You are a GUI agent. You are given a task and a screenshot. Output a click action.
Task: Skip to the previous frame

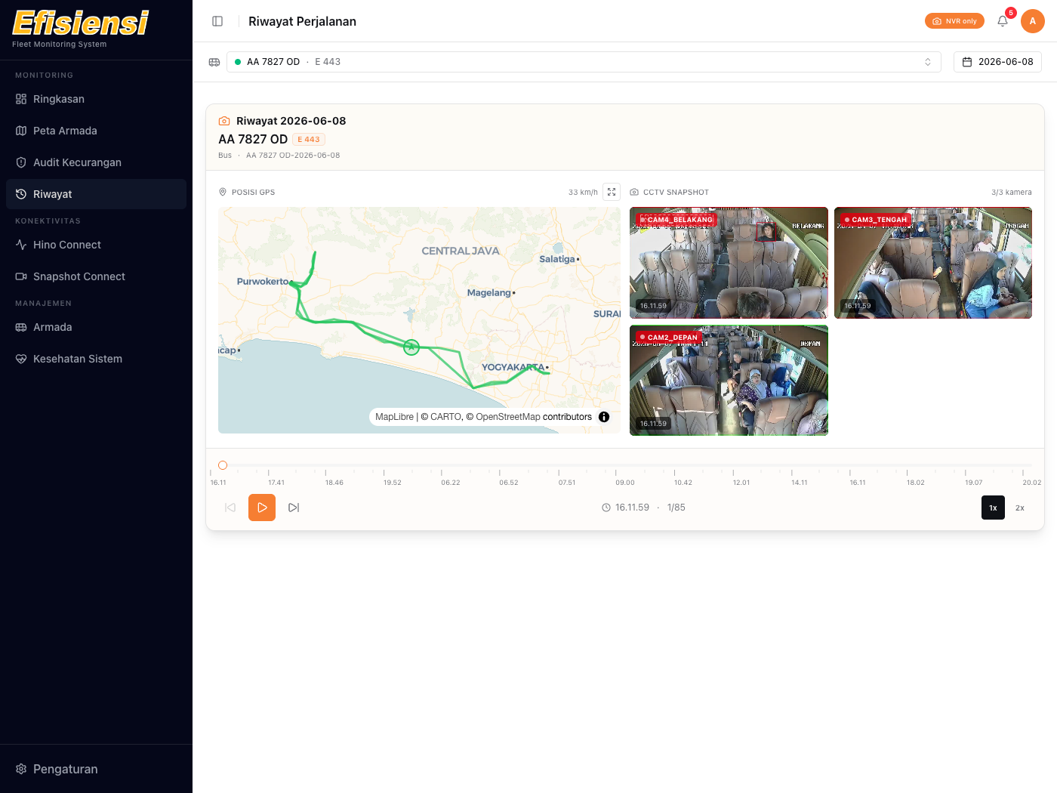coord(230,508)
